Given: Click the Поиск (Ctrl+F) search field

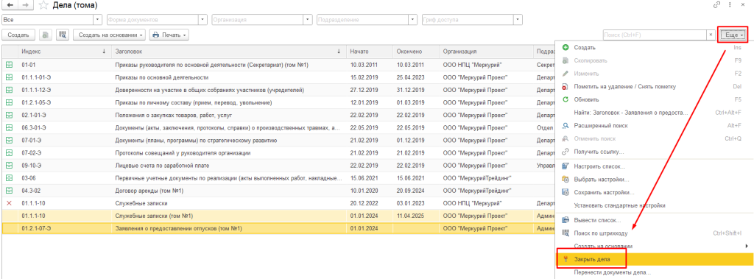Looking at the screenshot, I should [655, 35].
